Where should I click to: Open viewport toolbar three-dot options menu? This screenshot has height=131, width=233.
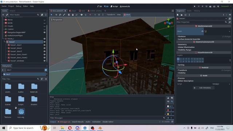[x=103, y=15]
